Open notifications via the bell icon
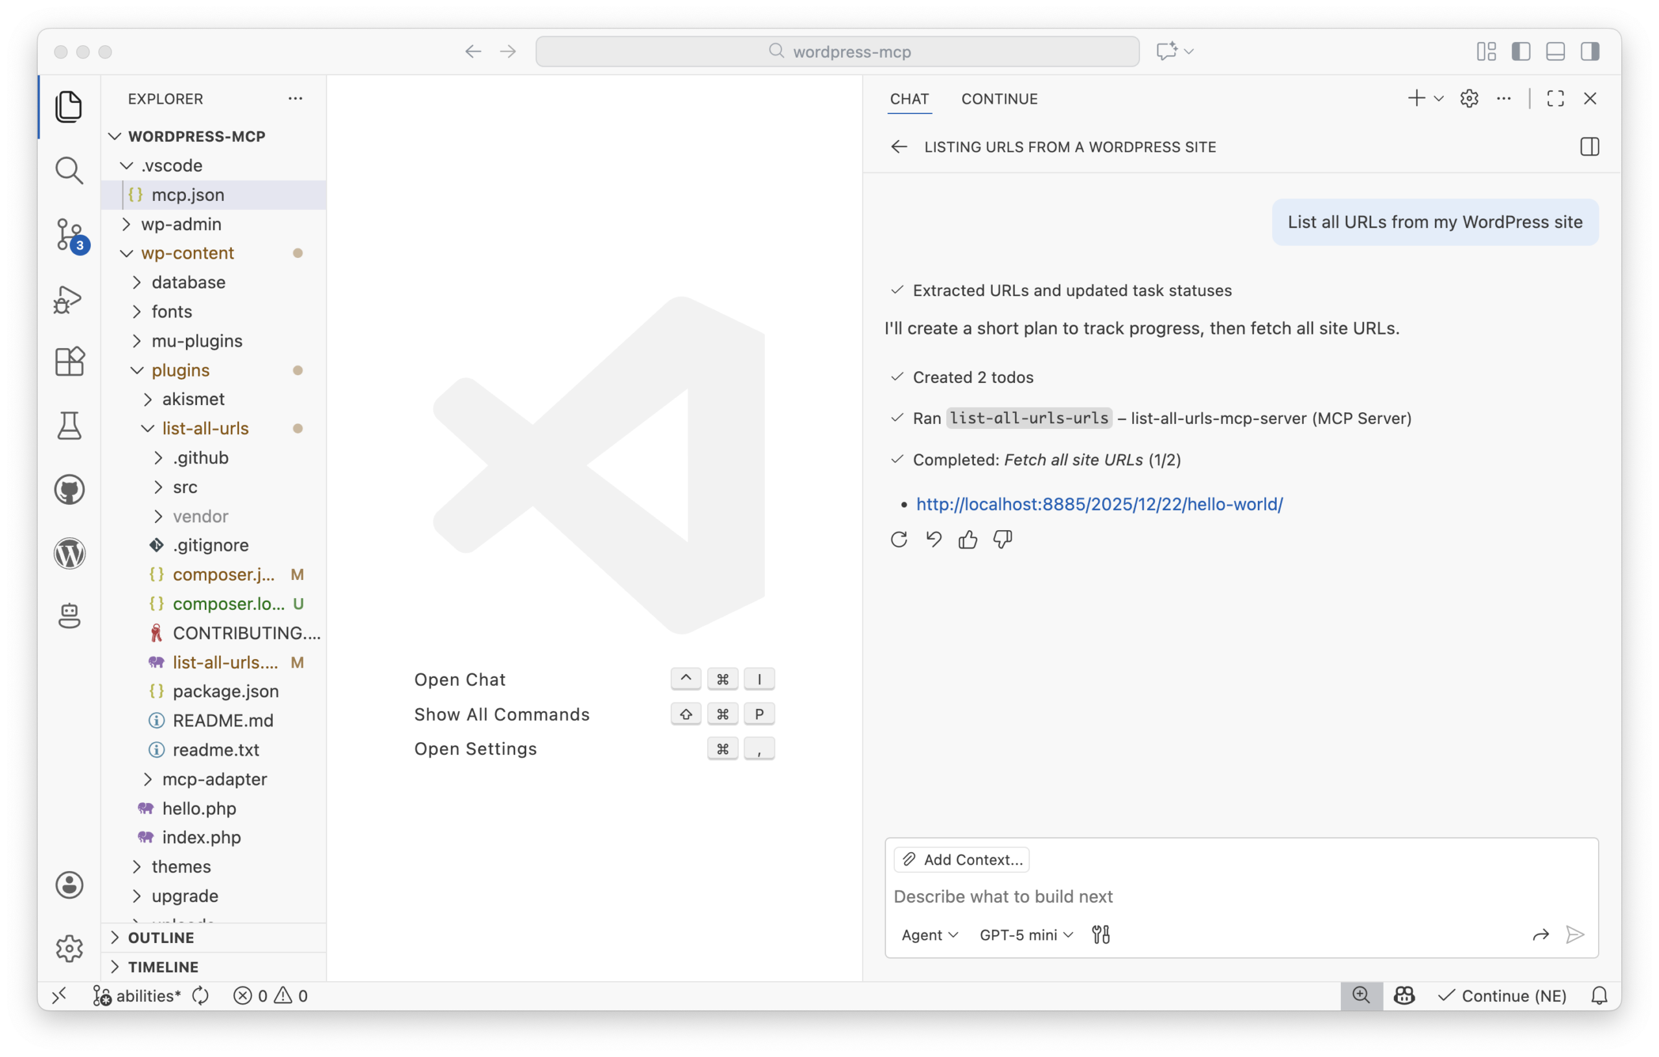Image resolution: width=1659 pixels, height=1057 pixels. point(1599,995)
